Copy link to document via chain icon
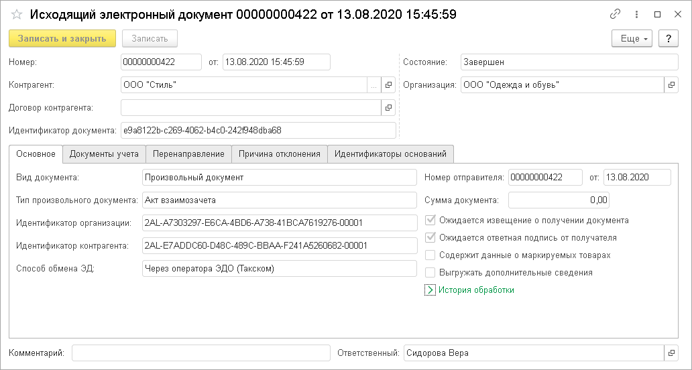Image resolution: width=692 pixels, height=370 pixels. pyautogui.click(x=615, y=14)
